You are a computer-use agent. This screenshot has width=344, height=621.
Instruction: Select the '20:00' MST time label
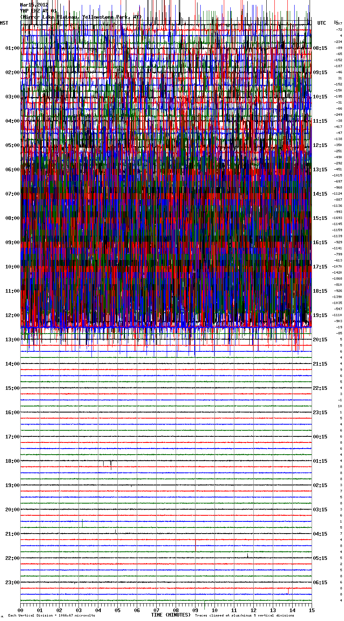pyautogui.click(x=12, y=510)
